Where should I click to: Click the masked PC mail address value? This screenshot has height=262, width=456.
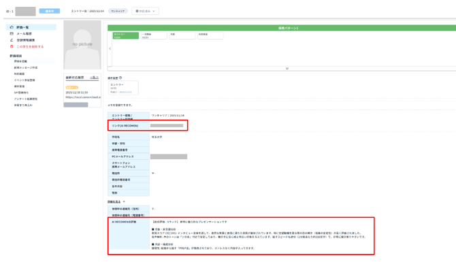tap(169, 157)
